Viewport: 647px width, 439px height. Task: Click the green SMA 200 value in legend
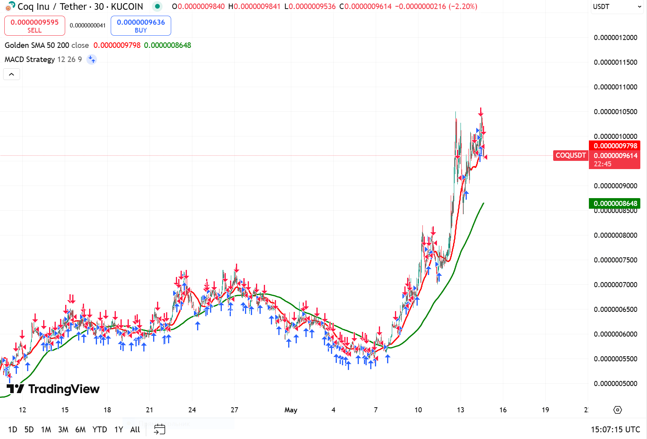pyautogui.click(x=168, y=45)
